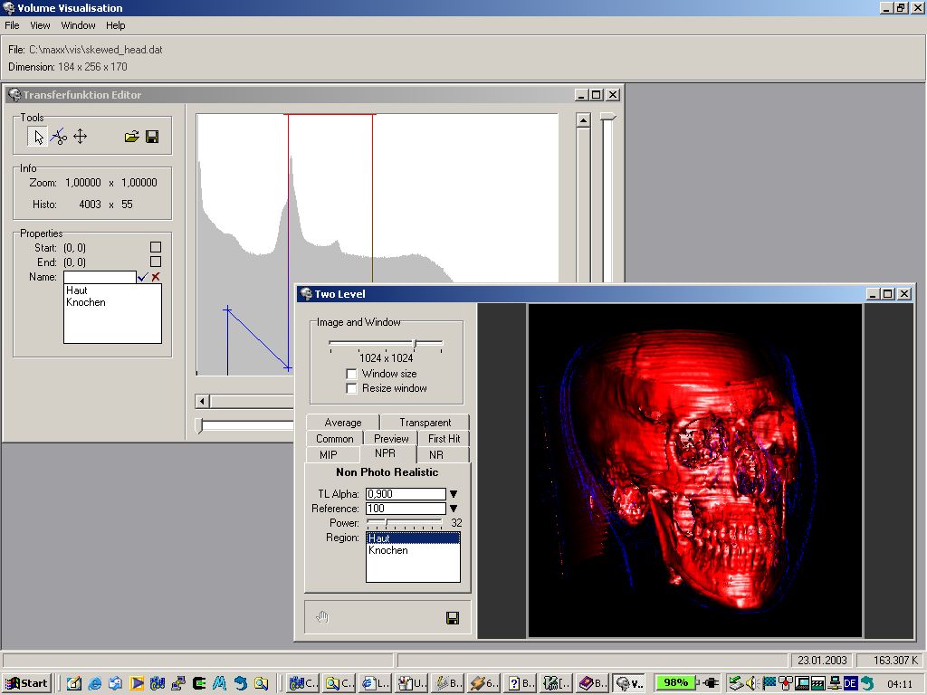Image resolution: width=927 pixels, height=695 pixels.
Task: Select the scissors cut tool
Action: coord(59,137)
